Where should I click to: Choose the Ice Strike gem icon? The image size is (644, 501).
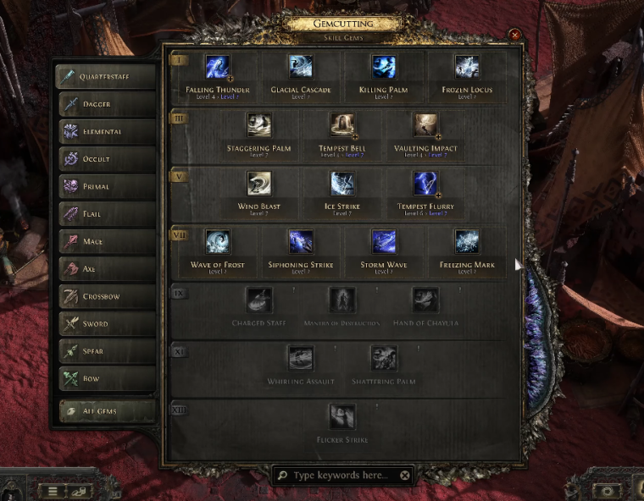click(x=342, y=184)
